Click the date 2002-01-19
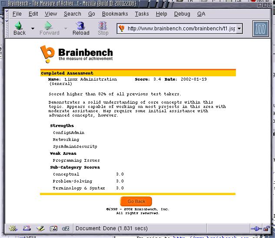The height and width of the screenshot is (238, 275). [x=194, y=79]
